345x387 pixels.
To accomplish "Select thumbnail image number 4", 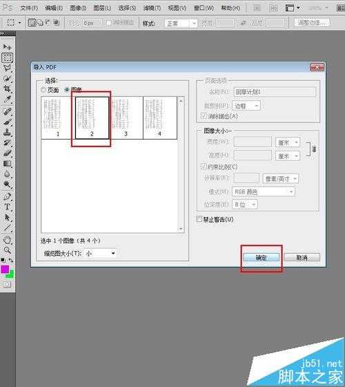I will 159,117.
